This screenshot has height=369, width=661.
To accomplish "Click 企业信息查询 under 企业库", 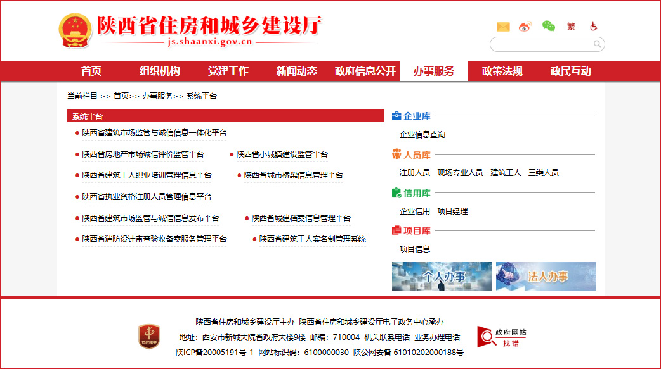I will tap(422, 135).
